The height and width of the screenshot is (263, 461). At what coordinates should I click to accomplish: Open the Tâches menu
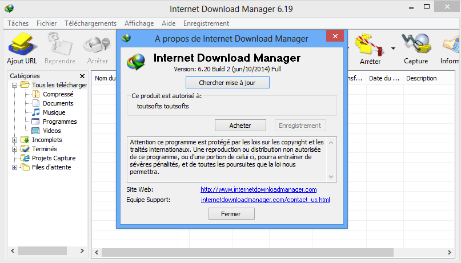pyautogui.click(x=18, y=23)
